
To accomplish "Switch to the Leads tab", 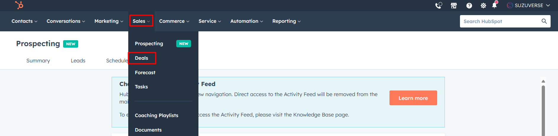I will click(x=78, y=61).
